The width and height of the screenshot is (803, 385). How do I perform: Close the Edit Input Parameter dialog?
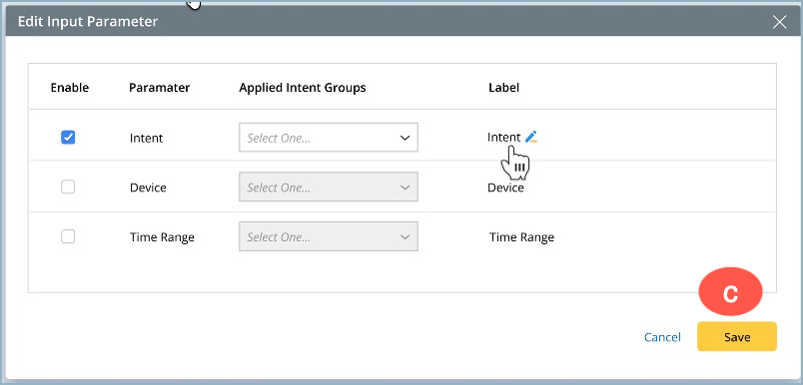[x=779, y=22]
